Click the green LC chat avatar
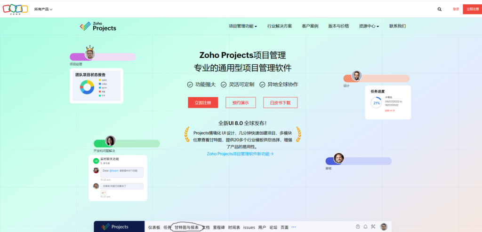Image resolution: width=482 pixels, height=232 pixels. (96, 161)
